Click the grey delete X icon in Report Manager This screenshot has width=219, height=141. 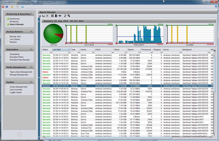pos(47,16)
